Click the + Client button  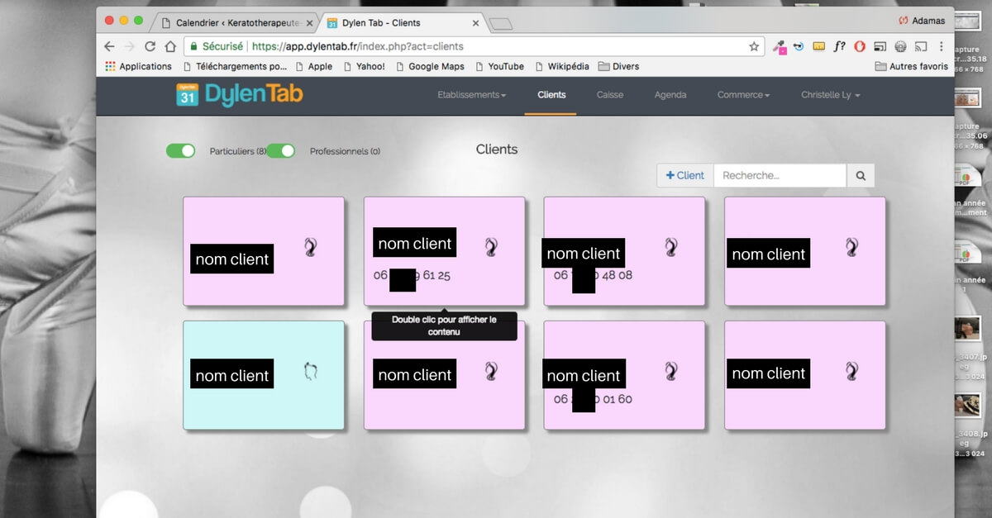(x=685, y=175)
